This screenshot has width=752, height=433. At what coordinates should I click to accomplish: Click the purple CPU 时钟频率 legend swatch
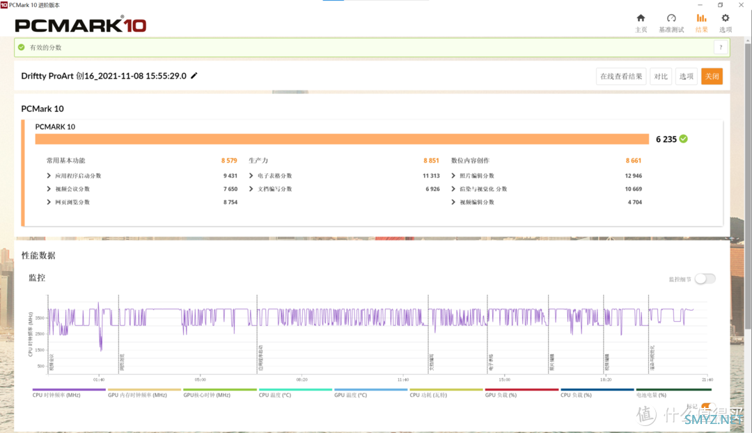(x=69, y=389)
